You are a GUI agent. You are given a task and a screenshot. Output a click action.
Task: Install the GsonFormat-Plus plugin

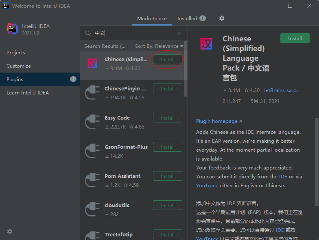click(168, 147)
